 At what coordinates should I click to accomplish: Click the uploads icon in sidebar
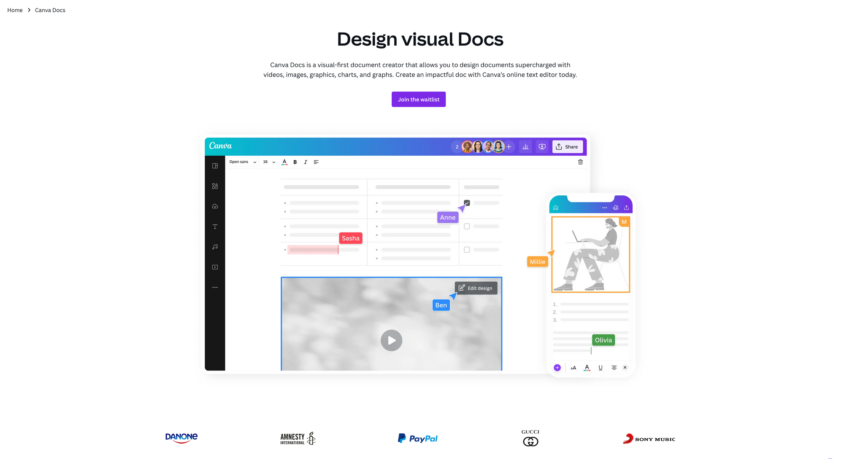click(215, 206)
